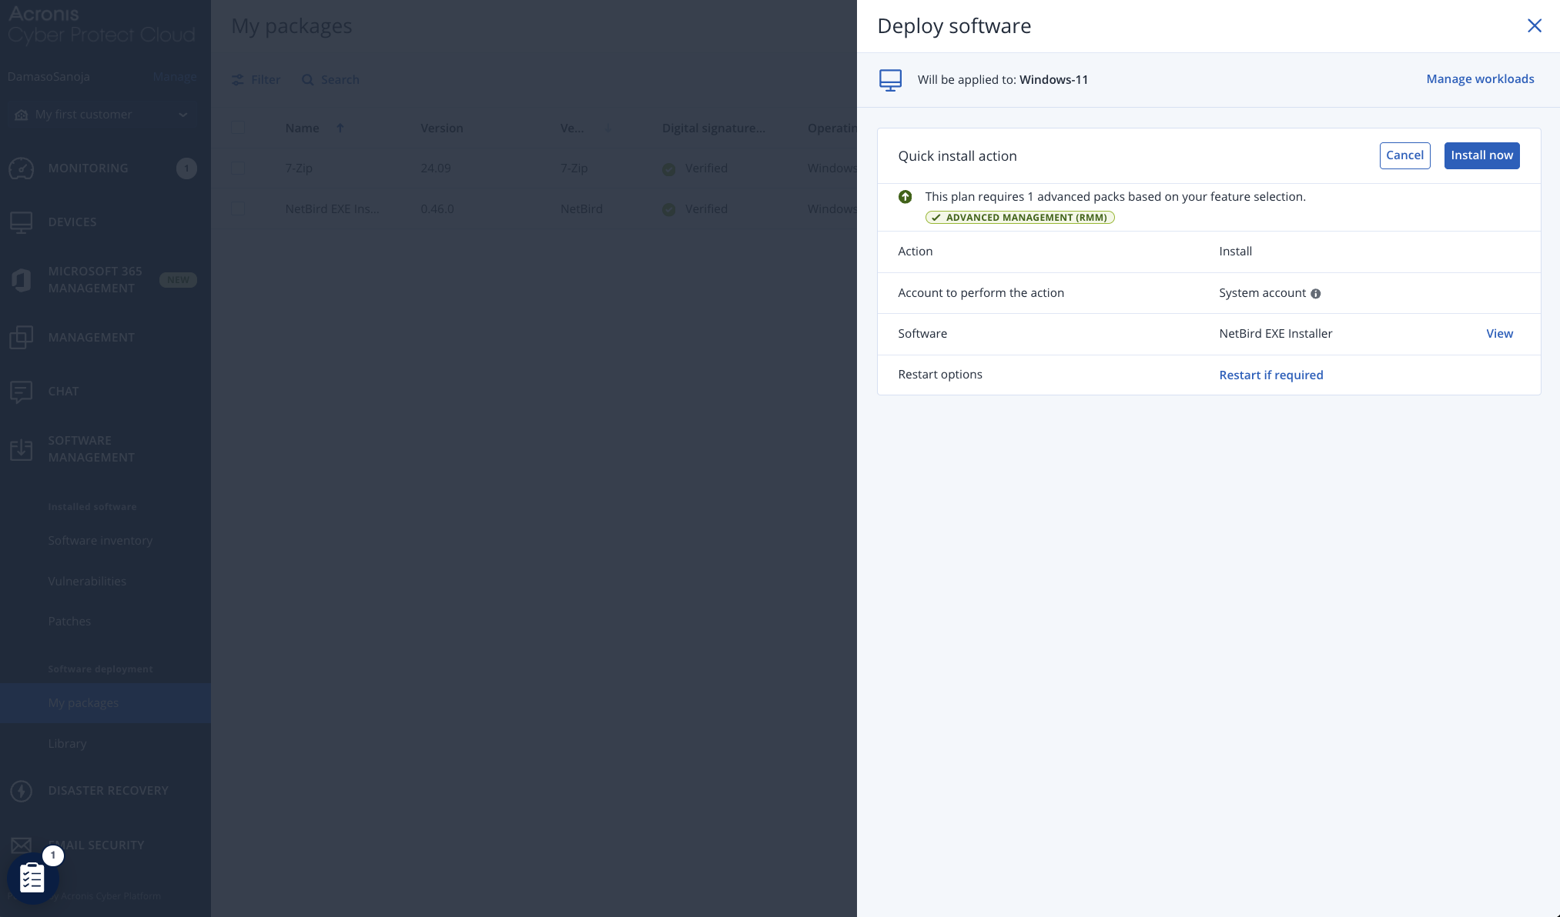This screenshot has height=917, width=1560.
Task: Expand the My first customer dropdown
Action: click(183, 115)
